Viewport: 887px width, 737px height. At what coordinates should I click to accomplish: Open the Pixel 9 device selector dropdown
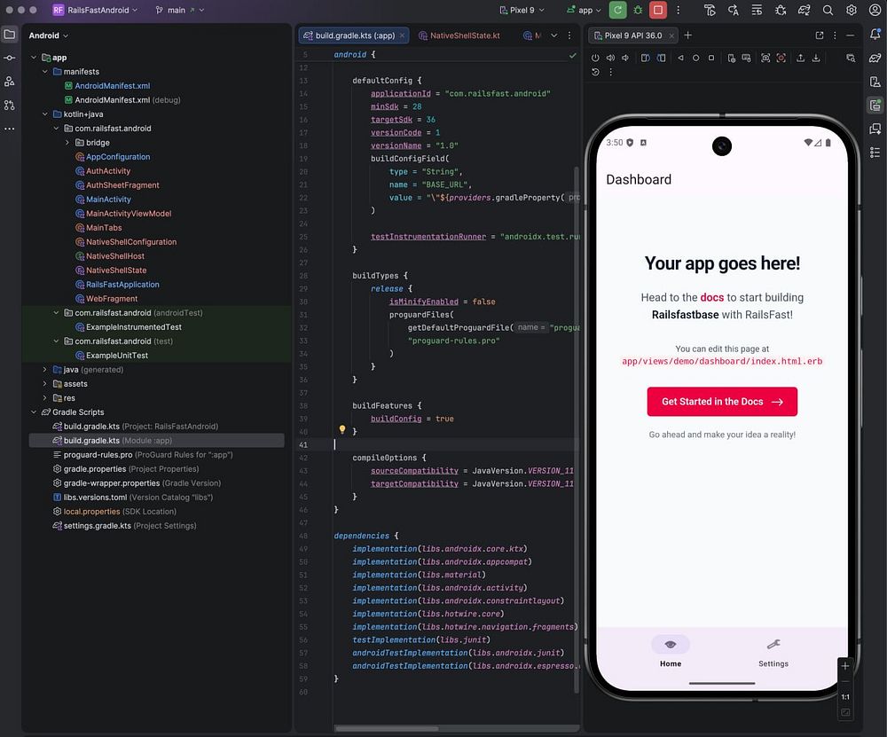(x=522, y=10)
